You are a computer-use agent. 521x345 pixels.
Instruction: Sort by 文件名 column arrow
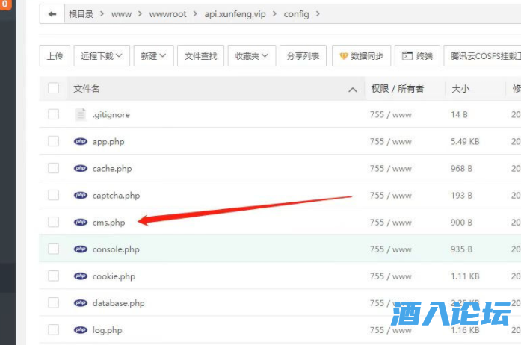point(353,90)
